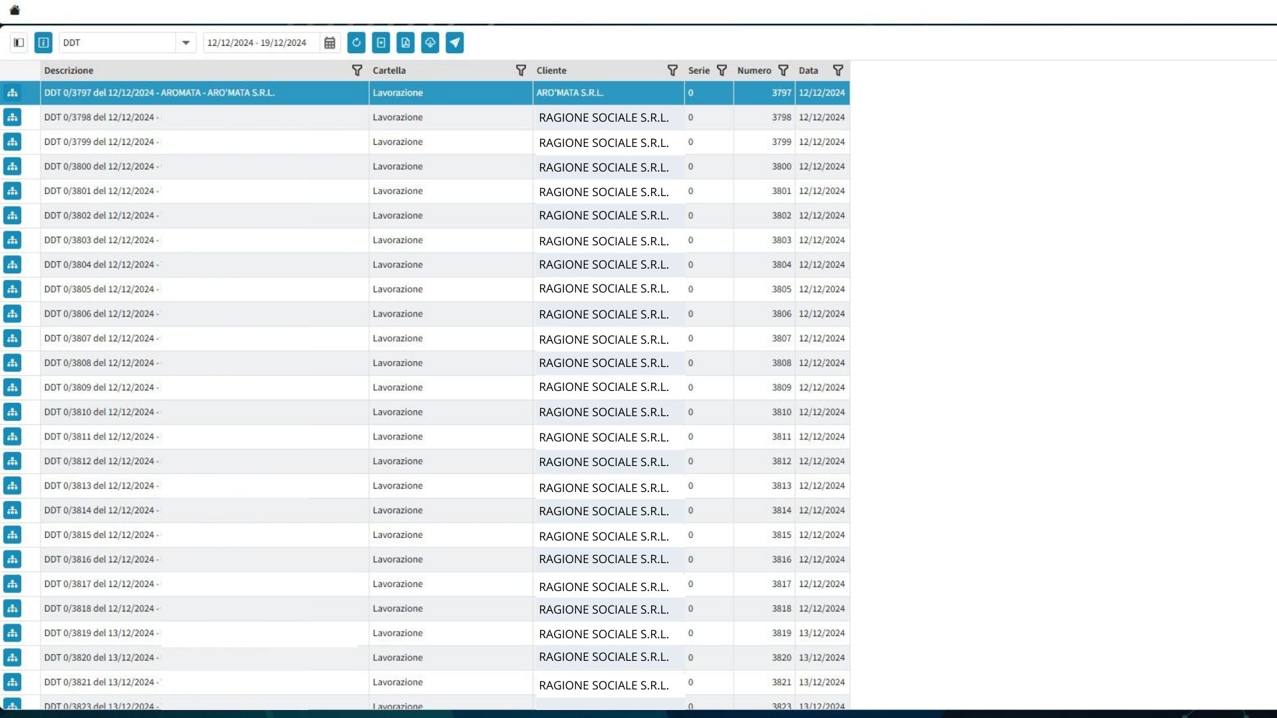Click hierarchy icon for DDT 0/3810 row
Image resolution: width=1277 pixels, height=718 pixels.
tap(12, 412)
